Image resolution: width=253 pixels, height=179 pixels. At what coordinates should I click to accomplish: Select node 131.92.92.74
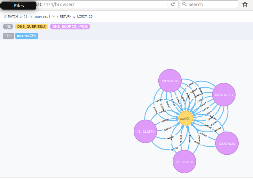pos(146,131)
